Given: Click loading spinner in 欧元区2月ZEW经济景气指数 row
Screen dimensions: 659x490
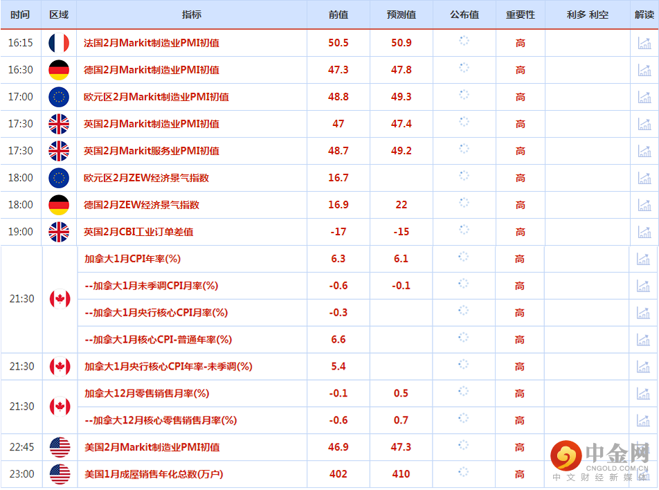Looking at the screenshot, I should [x=464, y=177].
